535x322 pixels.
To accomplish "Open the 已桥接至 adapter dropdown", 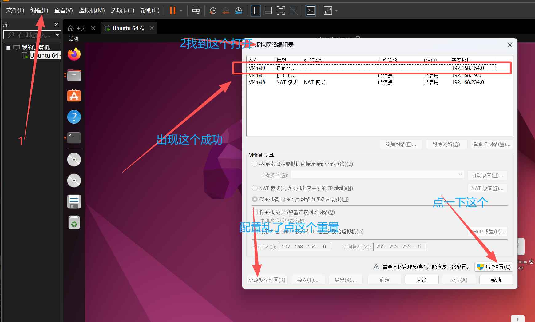I will coord(377,174).
